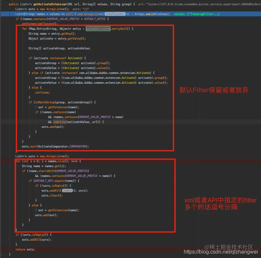Click the debugger 'values: {"TraceLogFilter...}' inline value
Image resolution: width=261 pixels, height=258 pixels.
coord(197,14)
